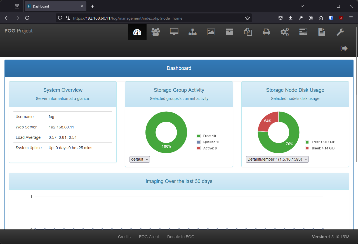358x244 pixels.
Task: Open the list all tabs chevron
Action: point(302,6)
